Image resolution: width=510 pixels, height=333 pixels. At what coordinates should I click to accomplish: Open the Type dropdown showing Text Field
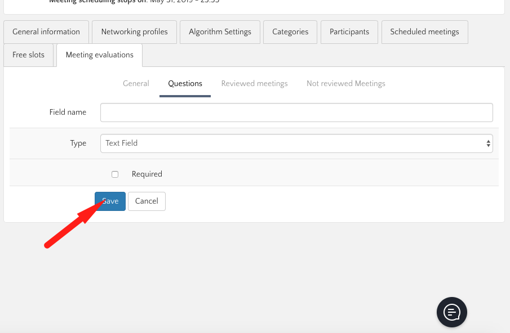(296, 143)
